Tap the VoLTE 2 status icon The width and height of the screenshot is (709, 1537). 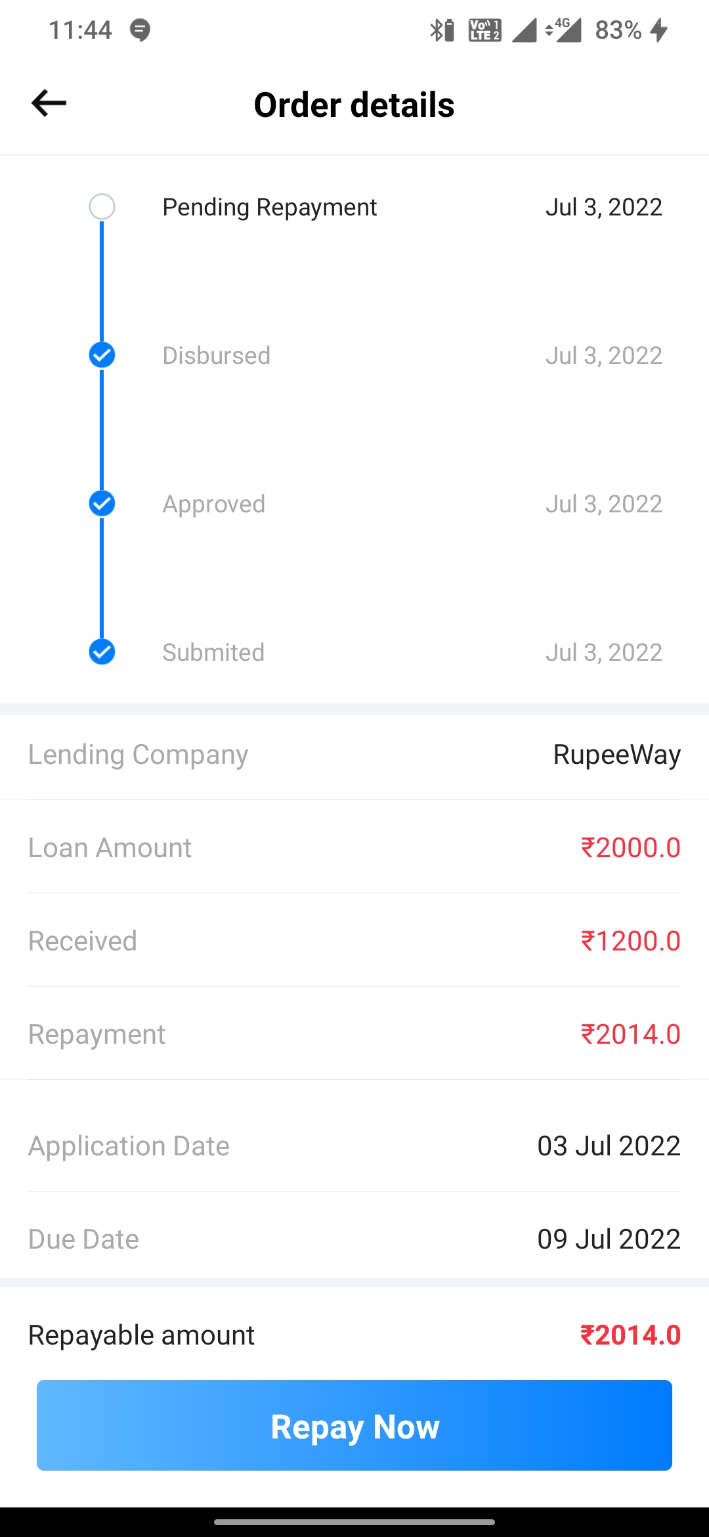tap(484, 30)
